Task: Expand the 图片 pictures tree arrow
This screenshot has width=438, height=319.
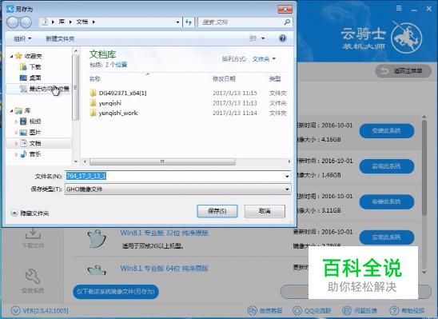Action: pyautogui.click(x=16, y=133)
